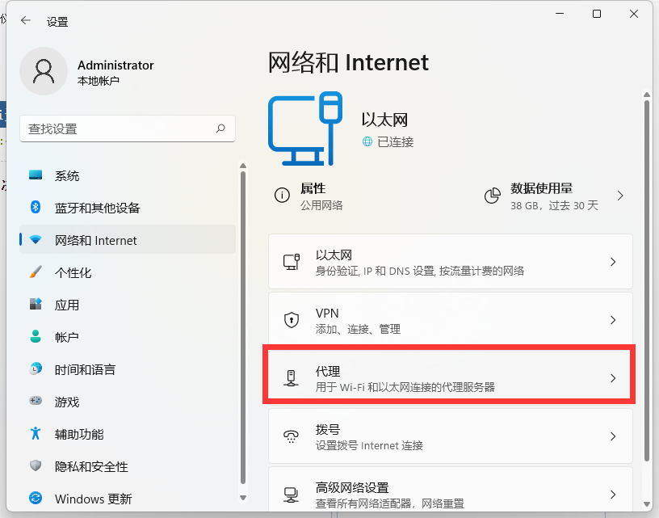Click the sidebar scrollbar down arrow
The image size is (659, 518).
(243, 498)
